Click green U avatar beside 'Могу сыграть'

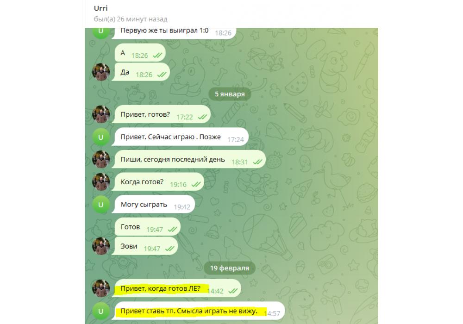(x=101, y=205)
